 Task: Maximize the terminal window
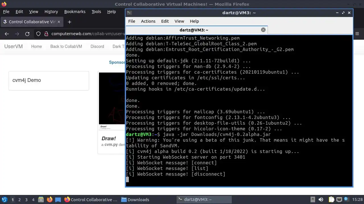click(343, 12)
